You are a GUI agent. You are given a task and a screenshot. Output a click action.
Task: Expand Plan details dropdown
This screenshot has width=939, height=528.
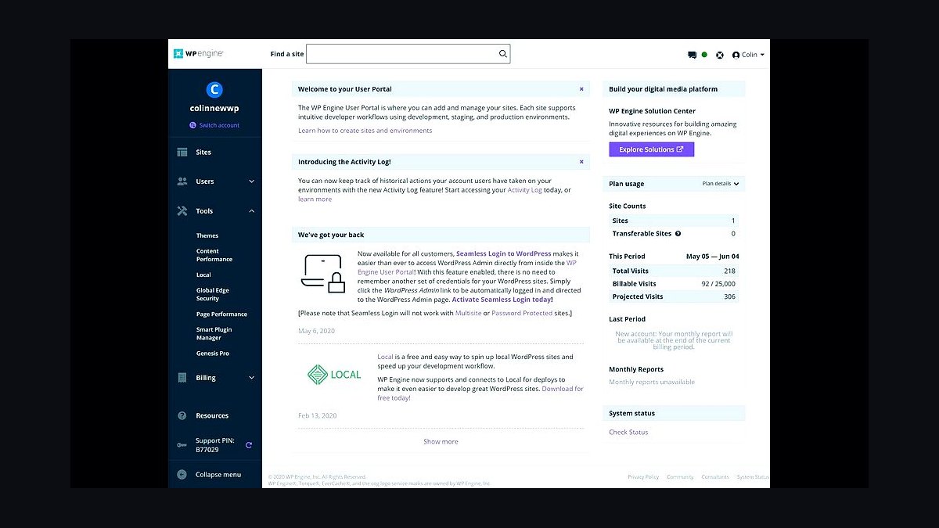(x=720, y=184)
